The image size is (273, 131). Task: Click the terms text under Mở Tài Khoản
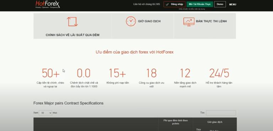coord(192,9)
